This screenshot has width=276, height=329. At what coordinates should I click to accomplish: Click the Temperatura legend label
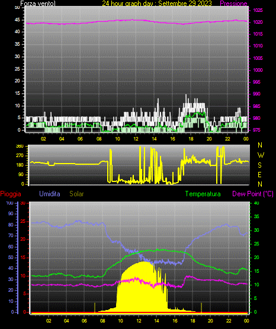203,194
